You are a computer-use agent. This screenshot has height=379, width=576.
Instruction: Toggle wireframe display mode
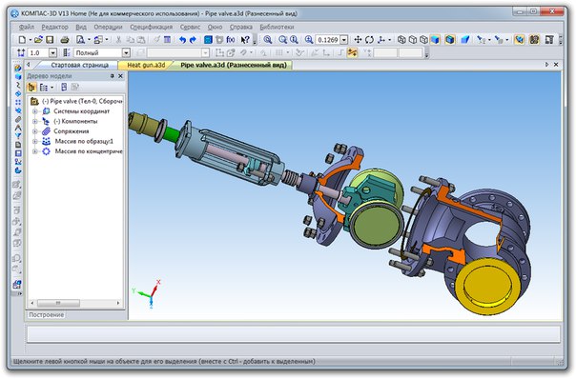coord(401,40)
